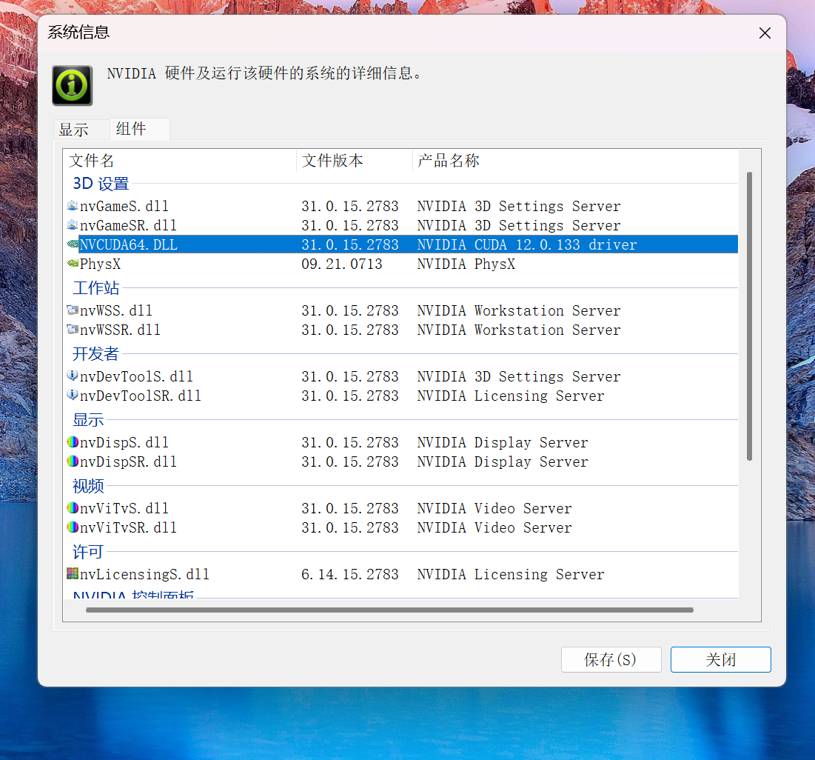The width and height of the screenshot is (815, 760).
Task: Select the NVCUDA64.DLL file name
Action: pyautogui.click(x=128, y=244)
